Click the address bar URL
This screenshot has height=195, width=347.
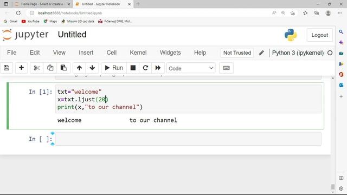tap(70, 13)
